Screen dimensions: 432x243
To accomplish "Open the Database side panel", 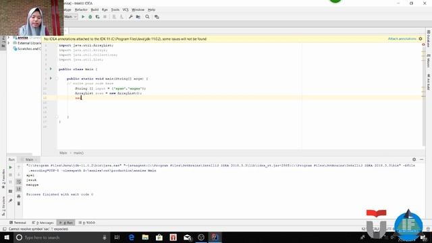I will 429,39.
